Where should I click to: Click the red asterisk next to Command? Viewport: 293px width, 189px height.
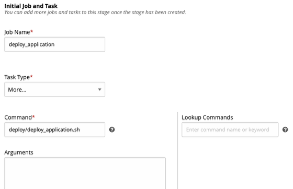33,116
